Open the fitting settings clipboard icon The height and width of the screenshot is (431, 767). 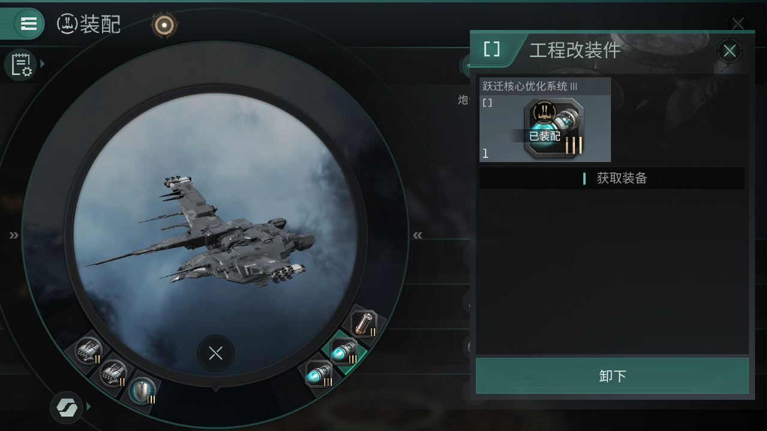click(21, 65)
